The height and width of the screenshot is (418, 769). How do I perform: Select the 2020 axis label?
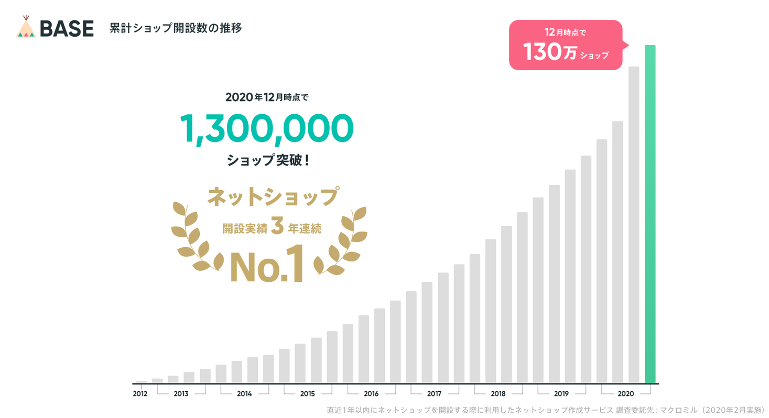pos(625,393)
